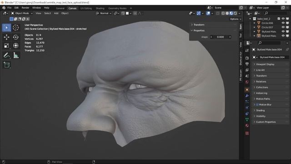
Task: Switch to the Shading workspace tab
Action: pyautogui.click(x=100, y=8)
